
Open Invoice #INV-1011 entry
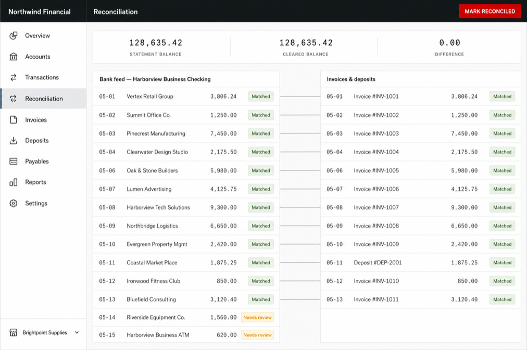[420, 300]
